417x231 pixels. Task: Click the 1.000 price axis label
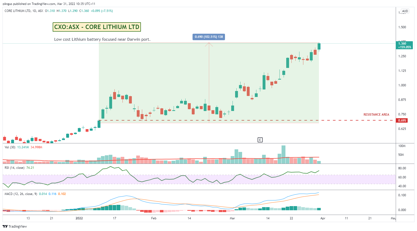tap(402, 85)
